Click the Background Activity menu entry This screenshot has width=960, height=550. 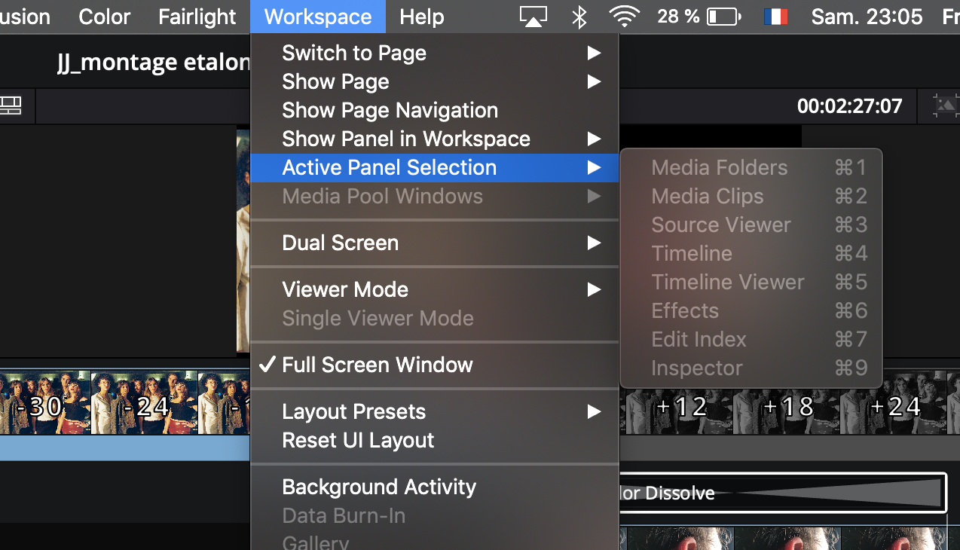tap(379, 487)
